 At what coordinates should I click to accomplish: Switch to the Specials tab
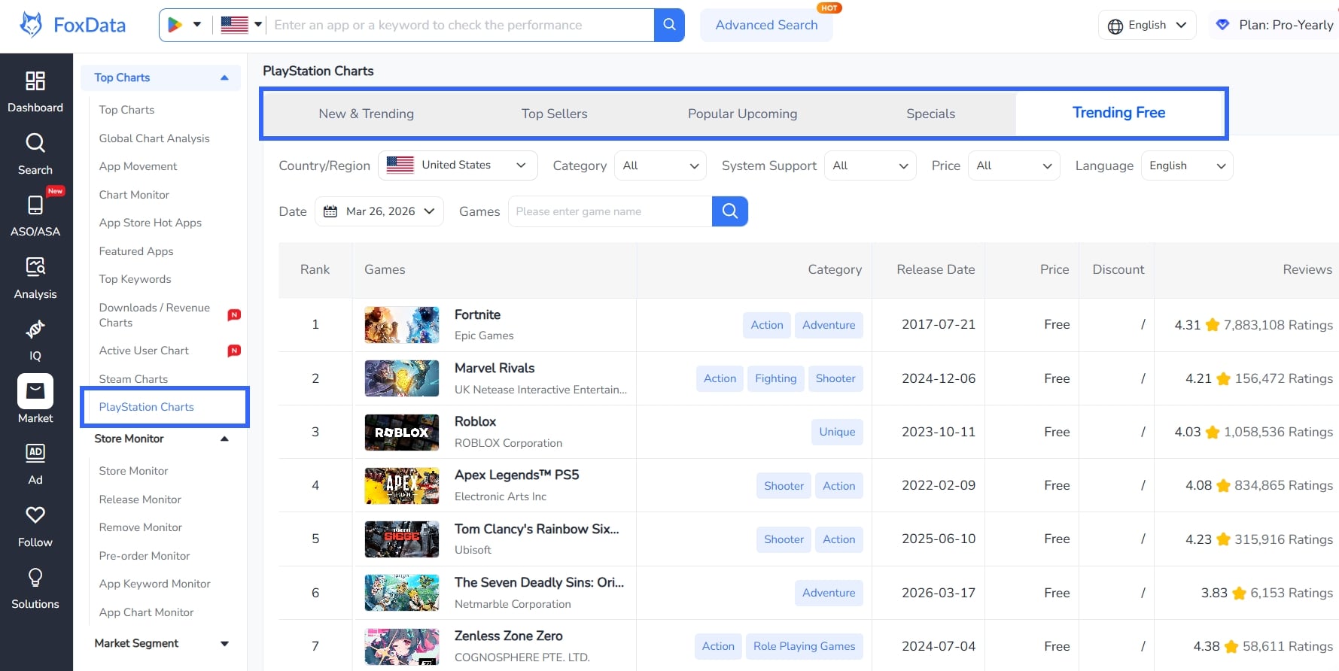click(930, 114)
